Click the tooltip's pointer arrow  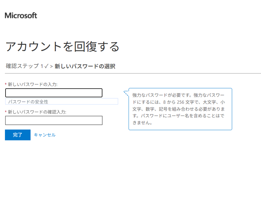pos(126,93)
